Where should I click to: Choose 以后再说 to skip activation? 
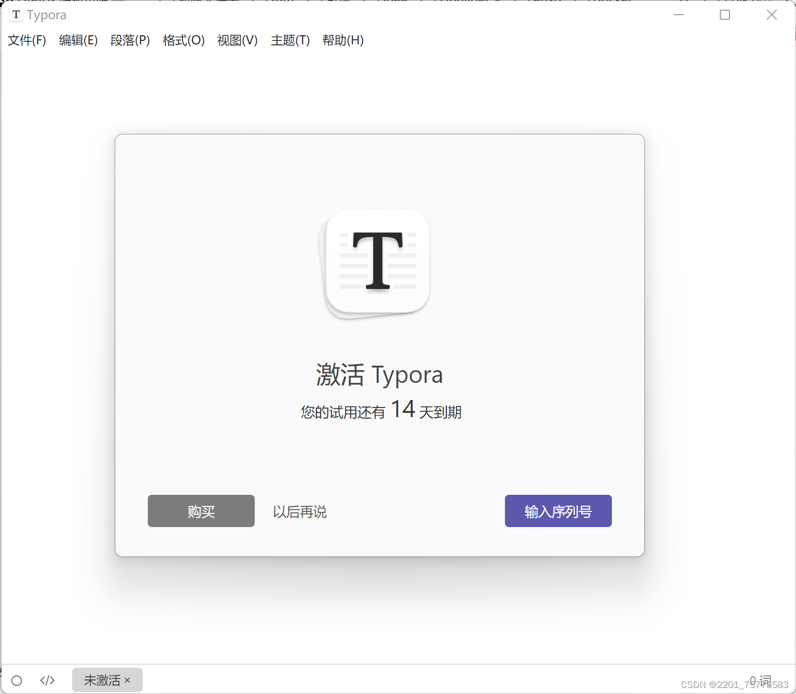300,512
